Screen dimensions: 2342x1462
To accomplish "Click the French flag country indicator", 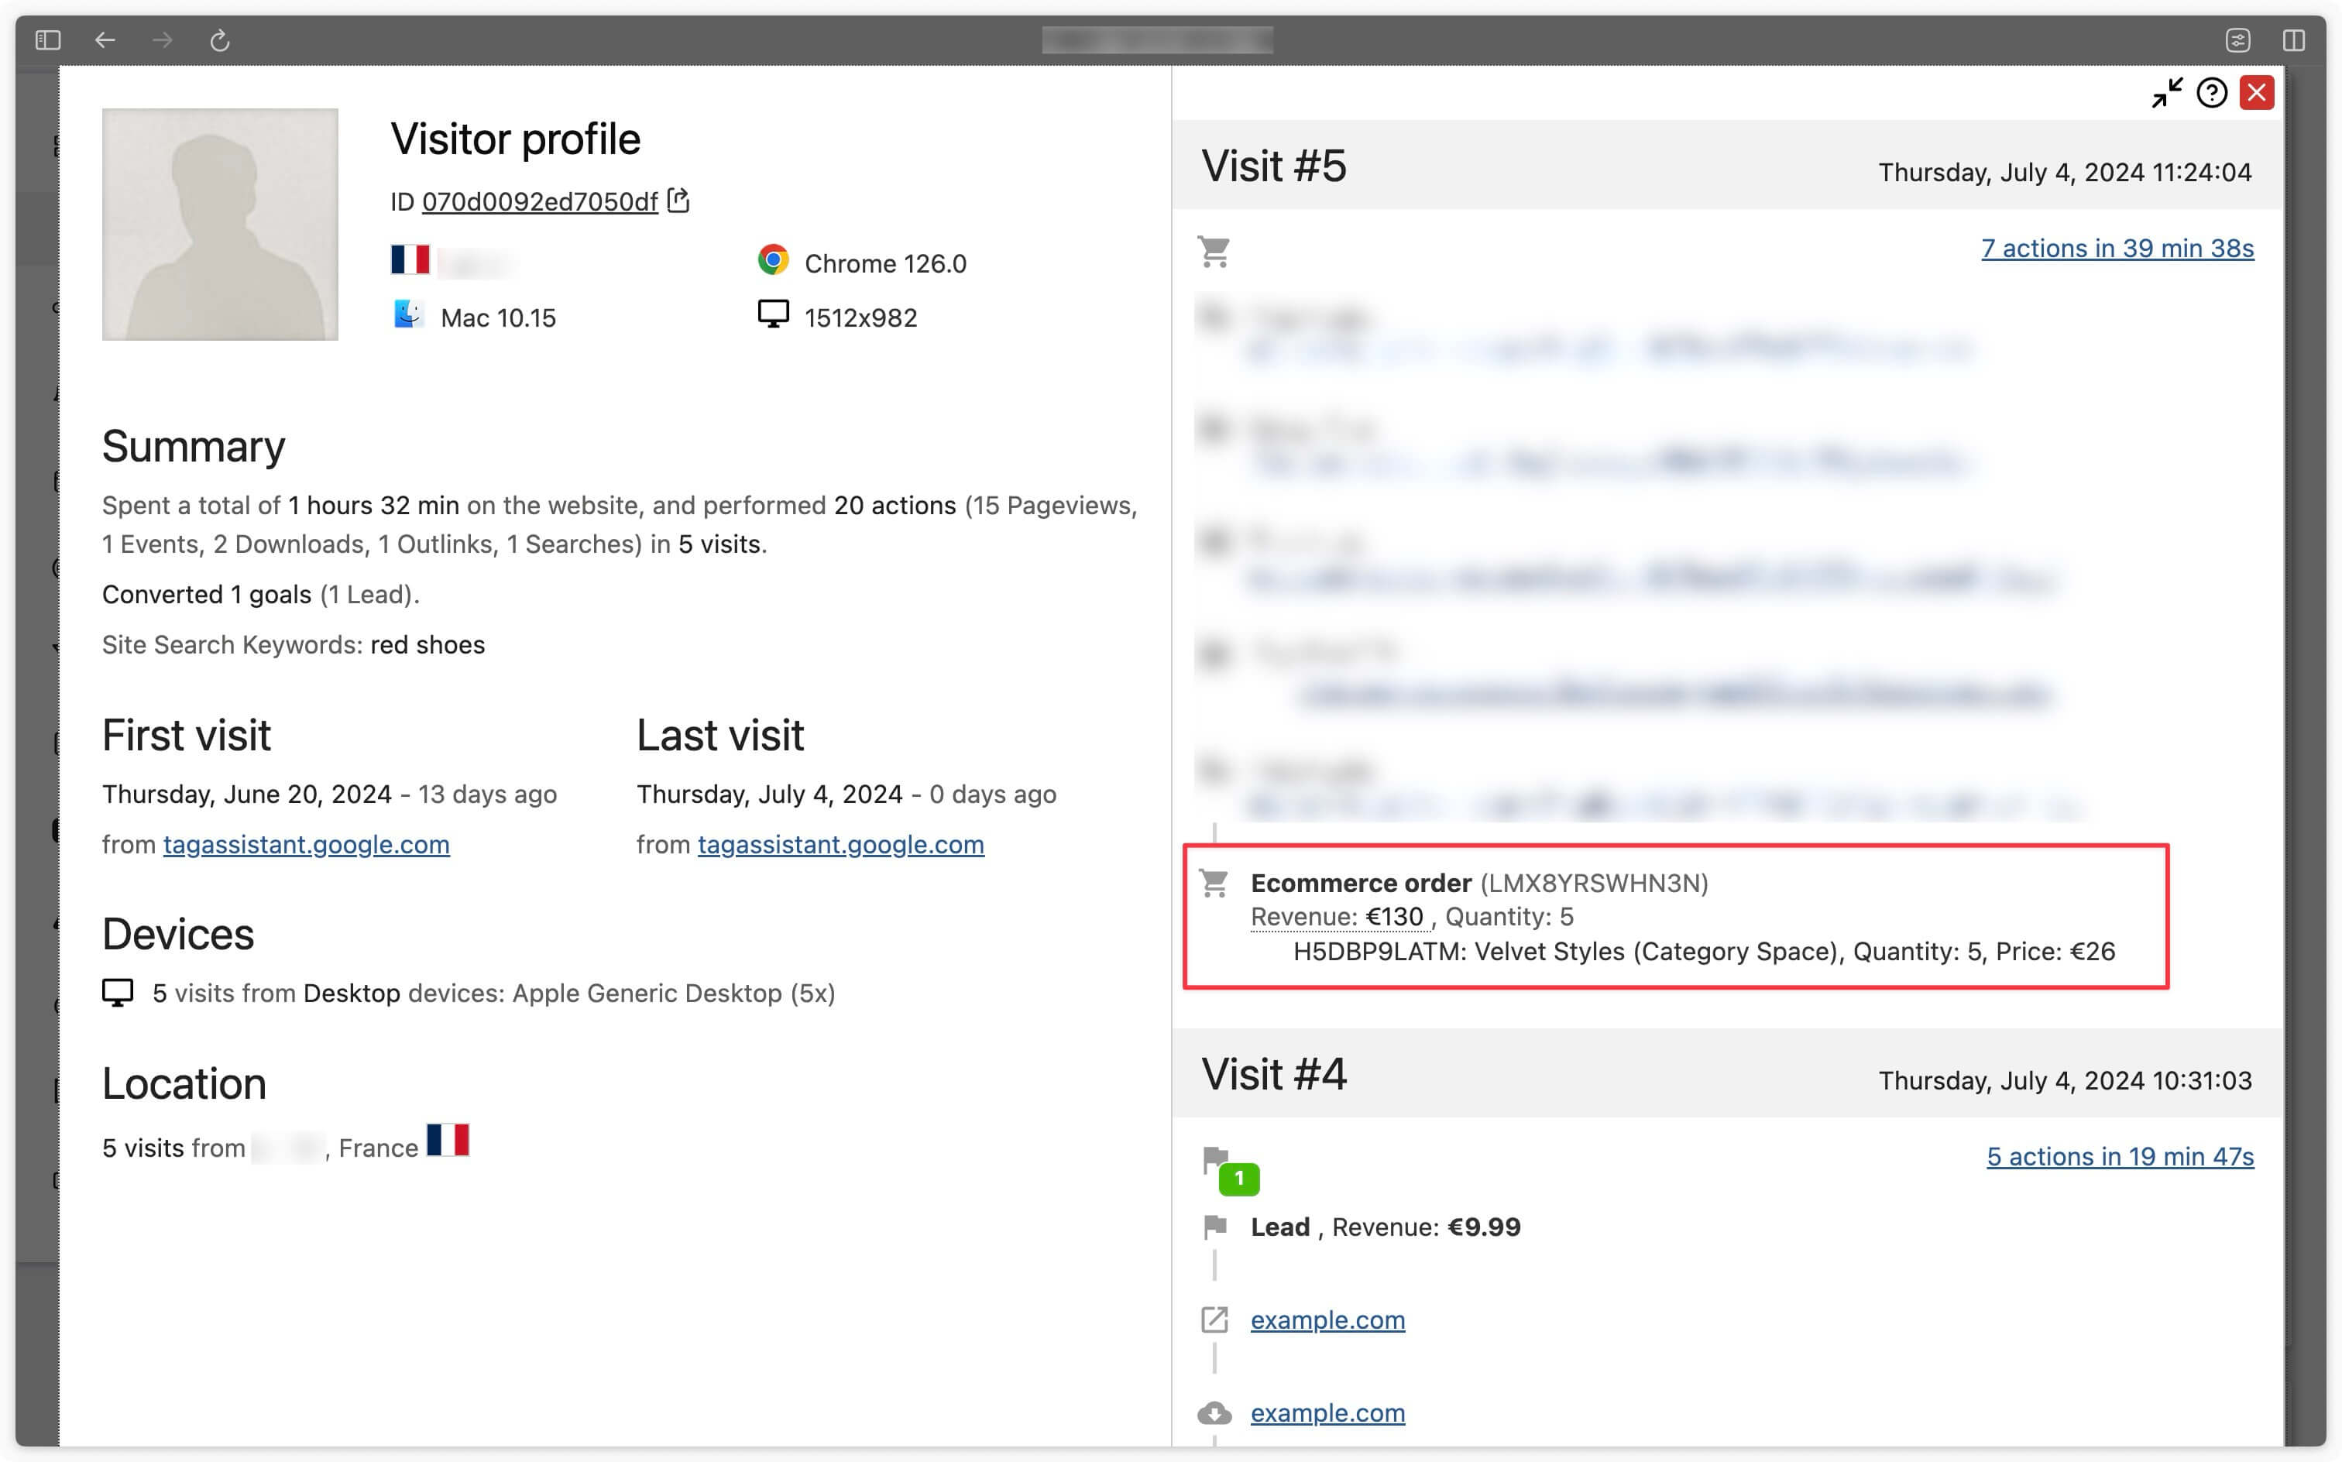I will click(x=410, y=261).
